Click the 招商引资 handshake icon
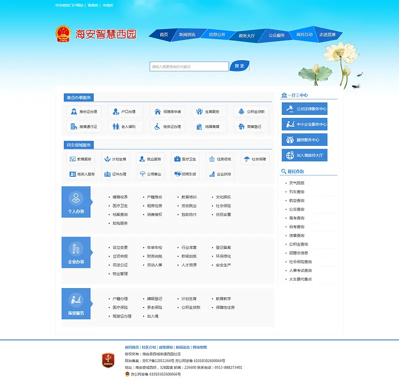The image size is (399, 381). click(x=178, y=174)
